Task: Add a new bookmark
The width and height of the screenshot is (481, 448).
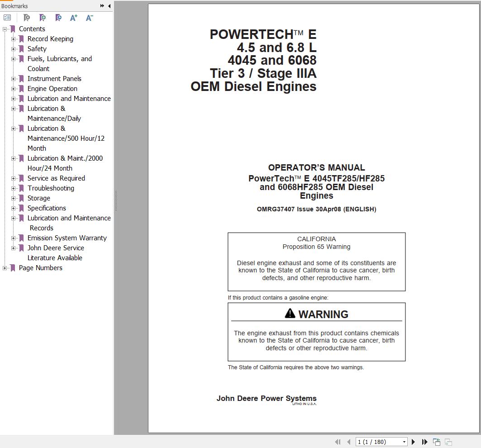Action: click(43, 18)
